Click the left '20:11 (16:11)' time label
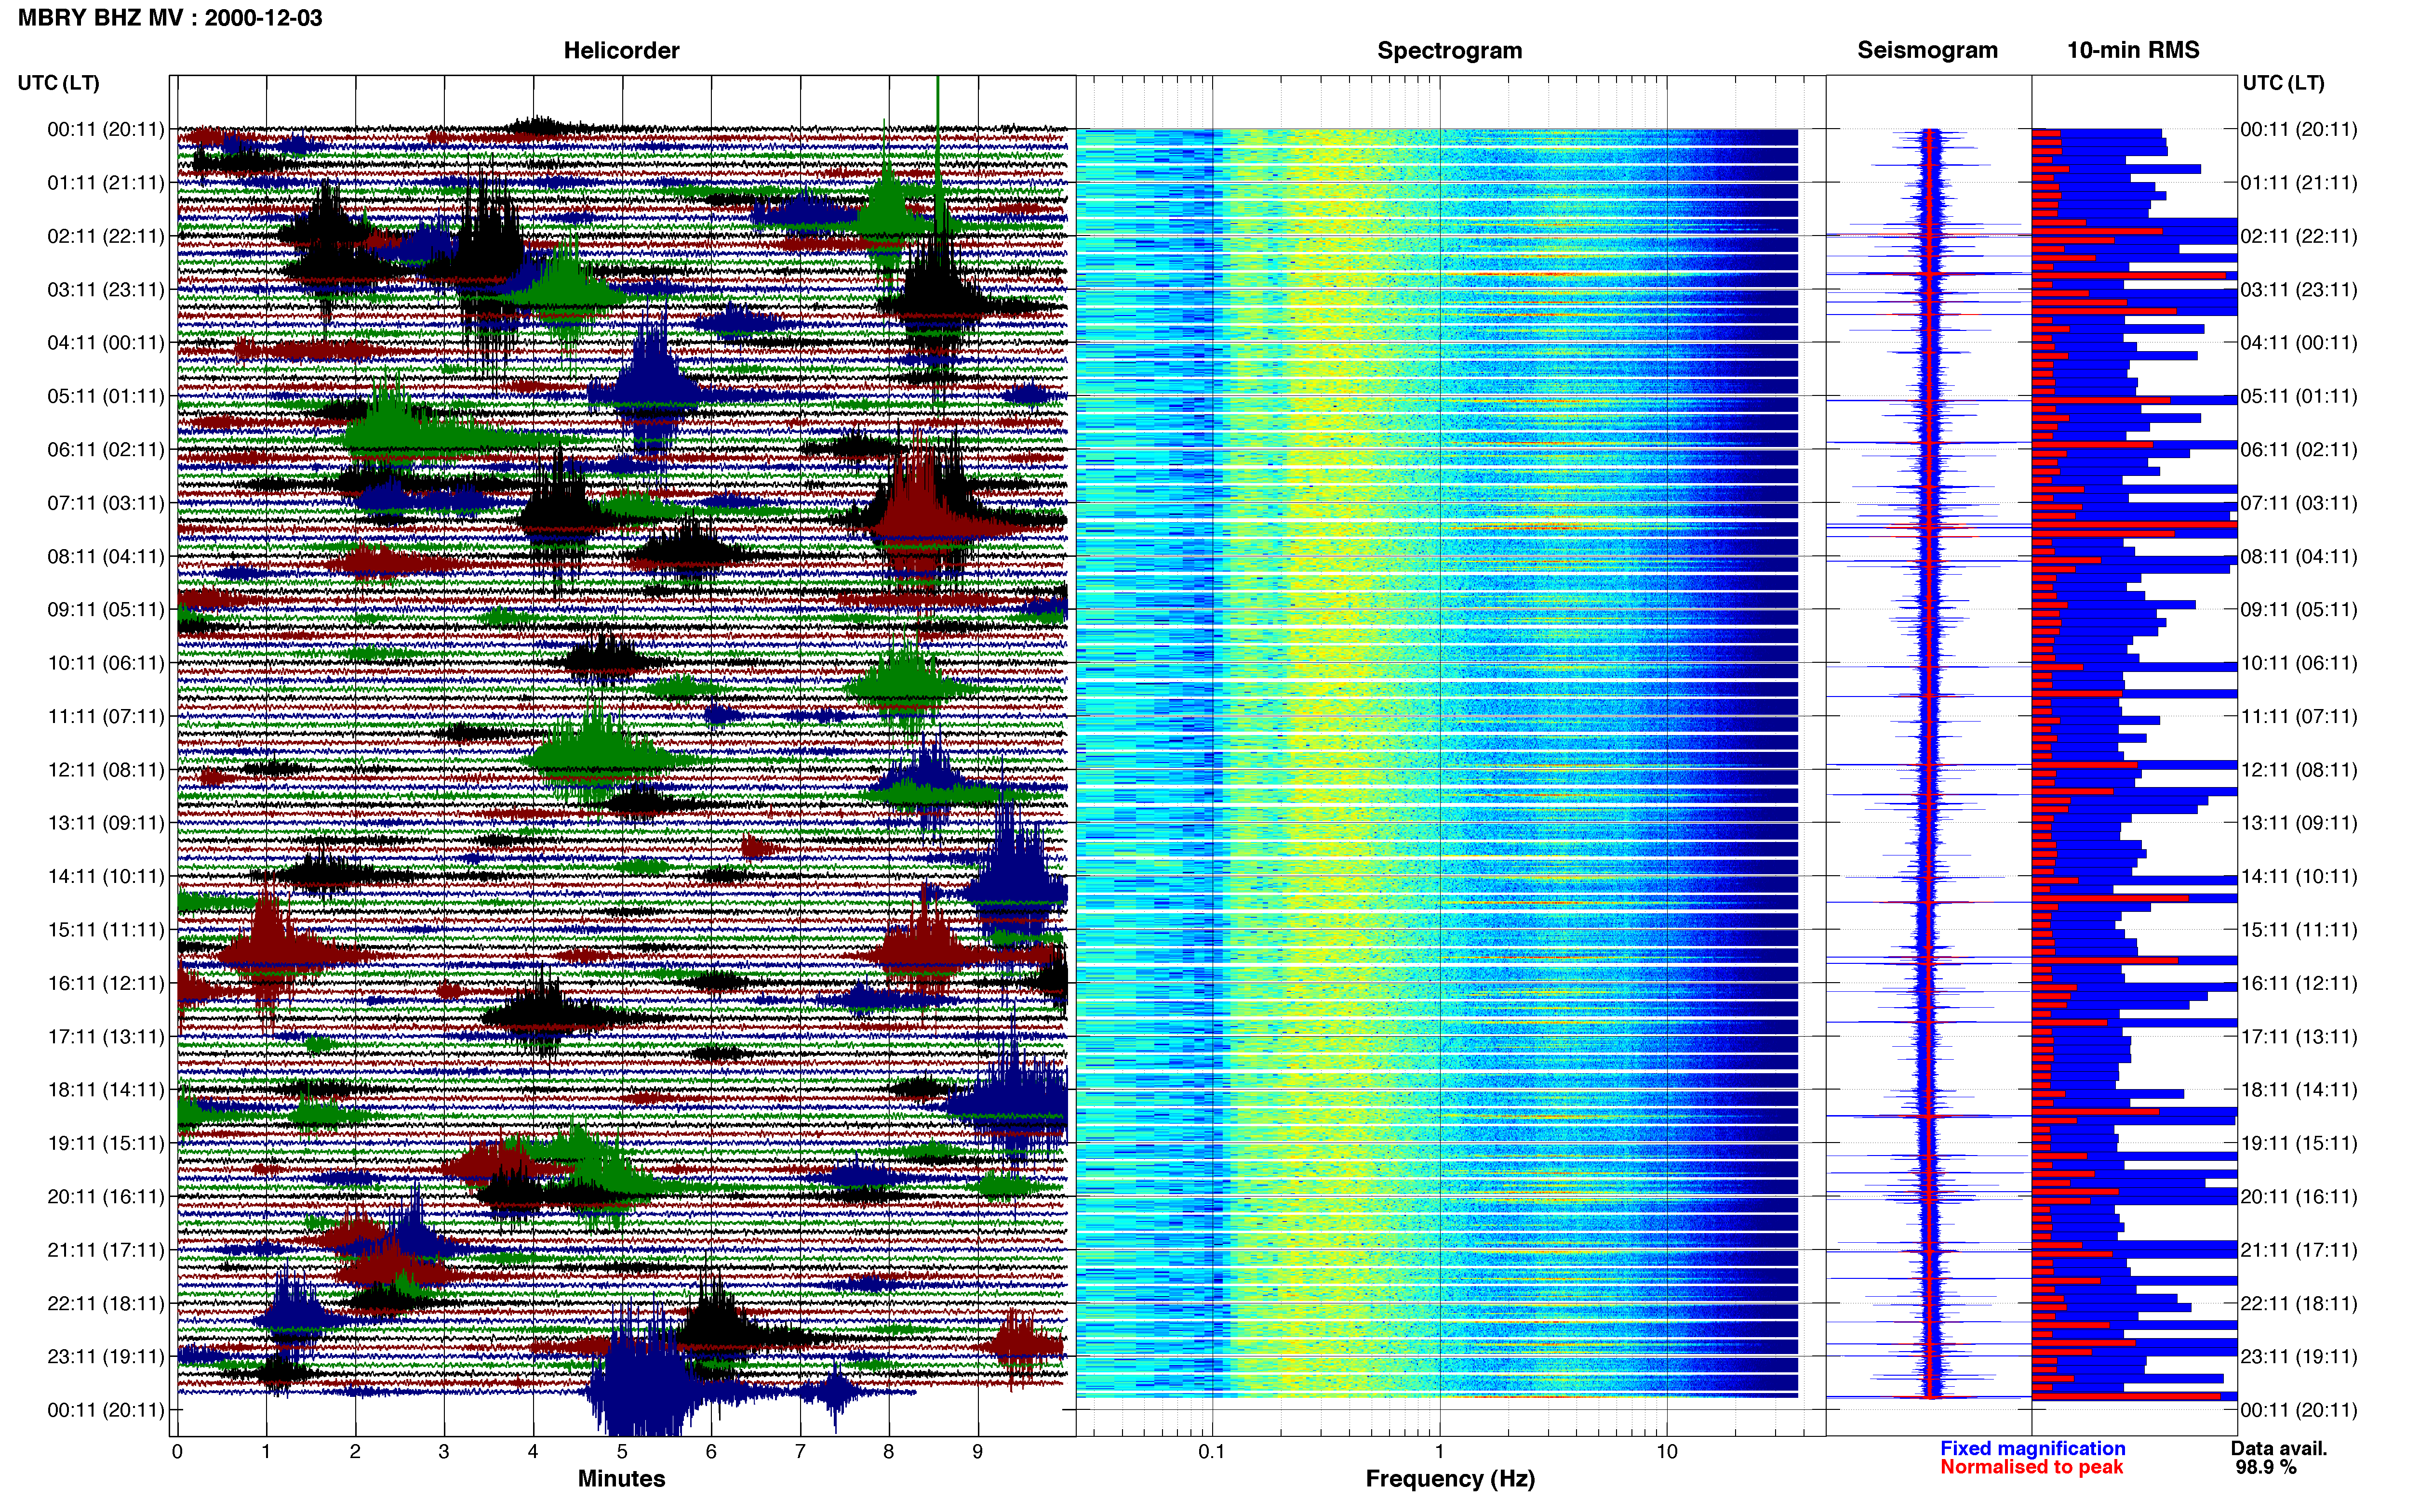 point(106,1197)
